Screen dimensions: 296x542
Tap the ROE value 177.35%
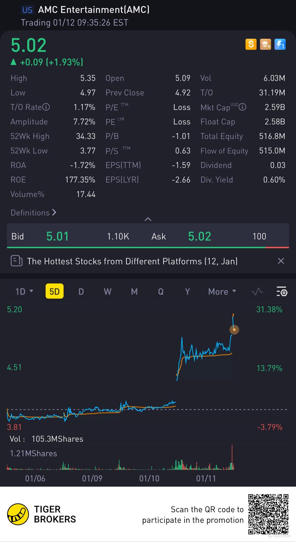click(x=80, y=179)
